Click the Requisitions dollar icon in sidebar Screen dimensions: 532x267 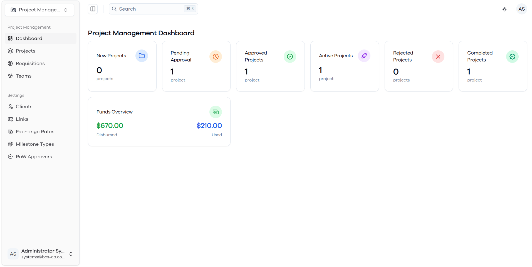click(x=10, y=63)
